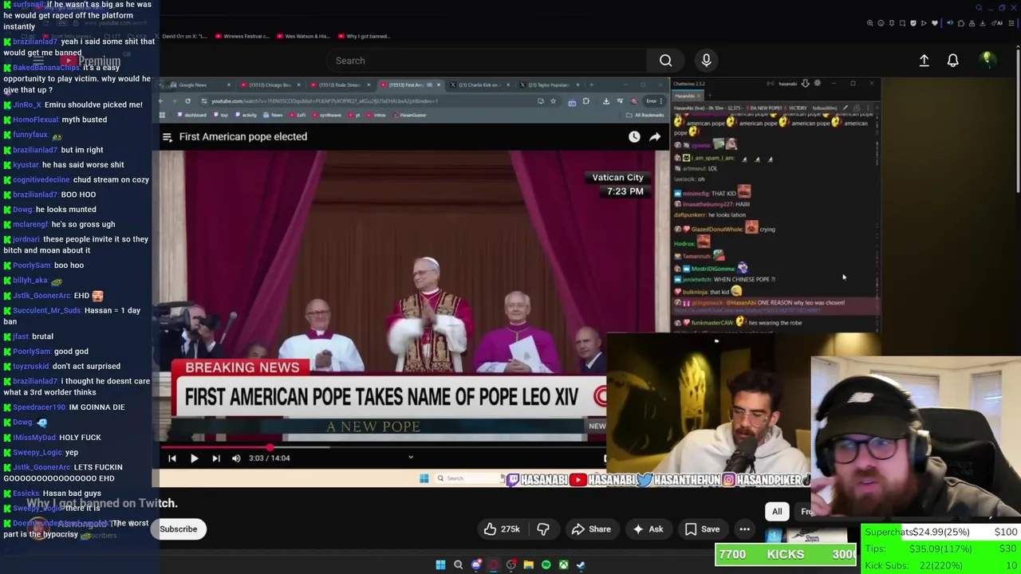Select the HasanAbi Chatterino tab
Screen dimensions: 1021x574
pyautogui.click(x=687, y=96)
